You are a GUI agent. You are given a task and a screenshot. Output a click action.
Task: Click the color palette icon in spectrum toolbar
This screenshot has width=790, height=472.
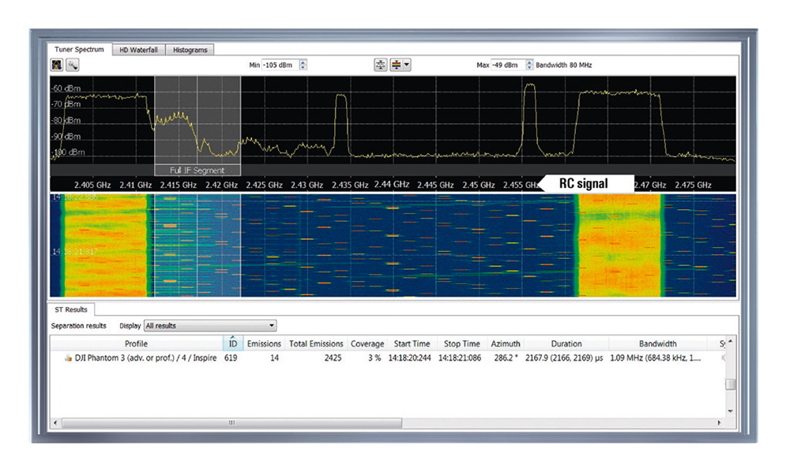58,65
